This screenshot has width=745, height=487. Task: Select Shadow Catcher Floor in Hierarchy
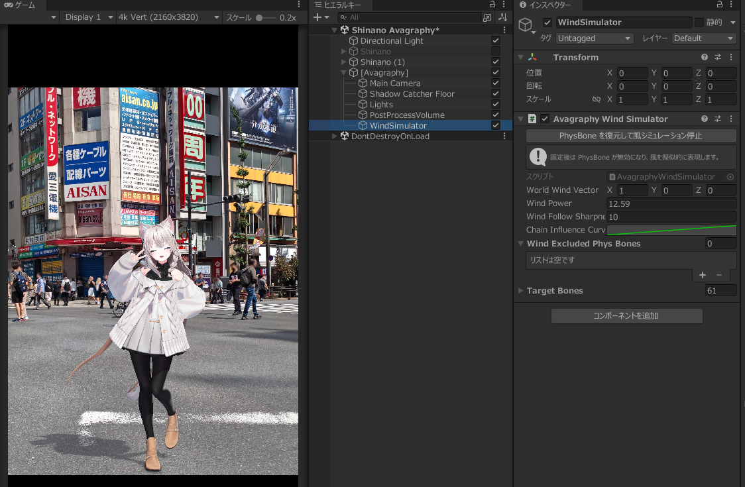pyautogui.click(x=412, y=93)
